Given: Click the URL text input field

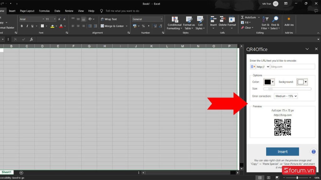Looking at the screenshot, I should (x=292, y=67).
